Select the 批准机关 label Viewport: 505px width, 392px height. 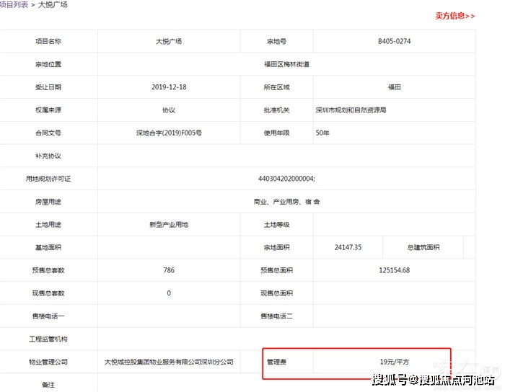click(x=276, y=110)
